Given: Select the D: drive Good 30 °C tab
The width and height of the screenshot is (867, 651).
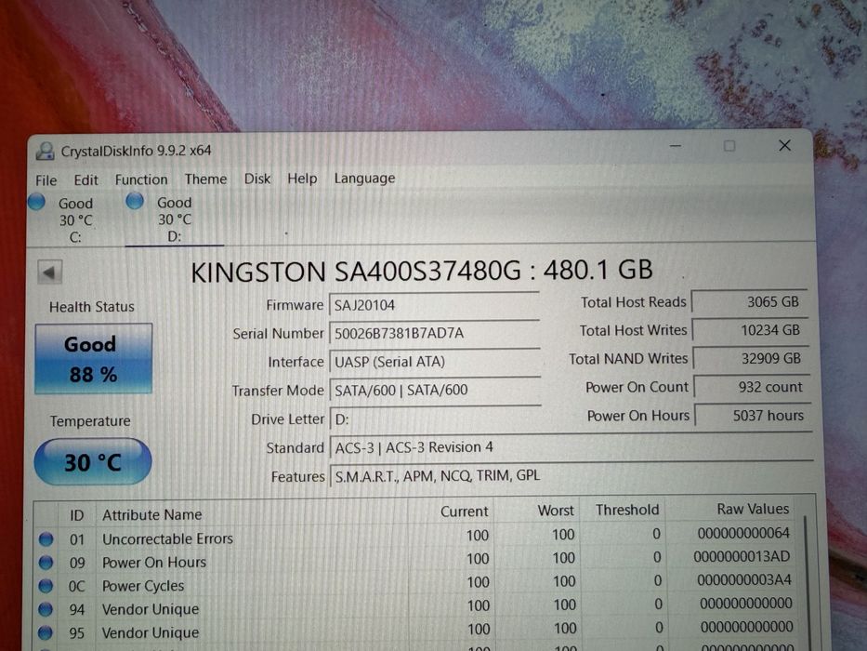Looking at the screenshot, I should [174, 219].
